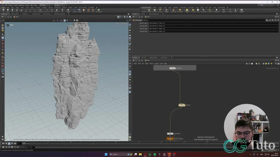Screen dimensions: 280x157
Task: Select the L-System shelf tool
Action: click(x=74, y=10)
